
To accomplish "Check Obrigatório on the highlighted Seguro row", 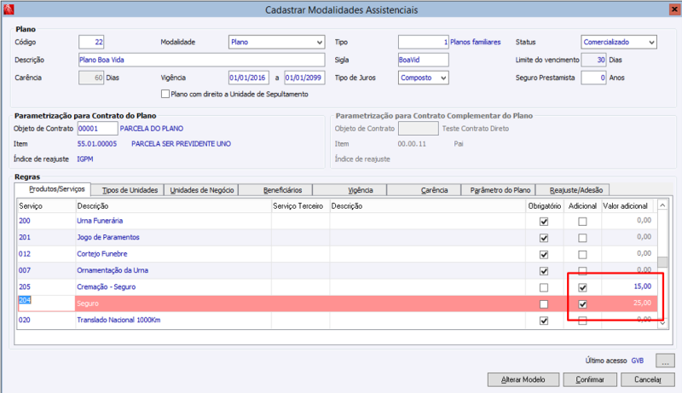I will point(543,303).
